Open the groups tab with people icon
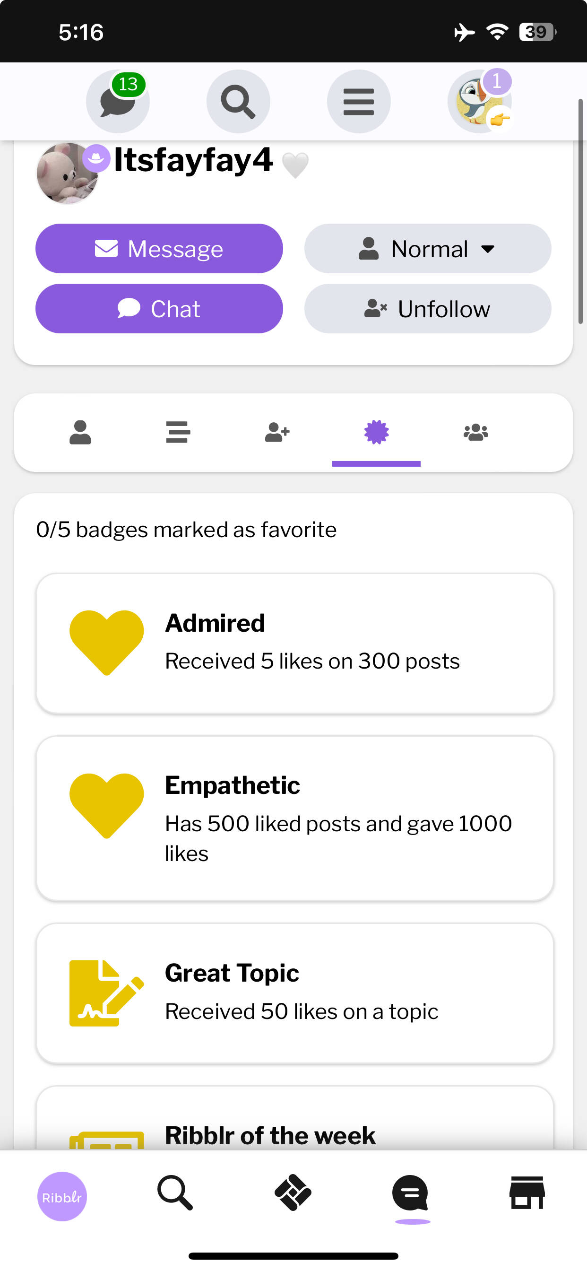 coord(475,432)
